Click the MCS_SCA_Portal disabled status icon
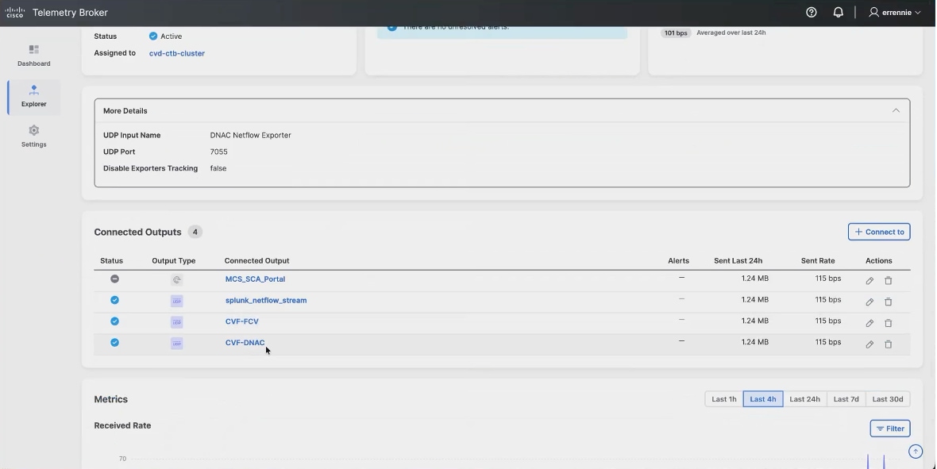937x469 pixels. [114, 279]
